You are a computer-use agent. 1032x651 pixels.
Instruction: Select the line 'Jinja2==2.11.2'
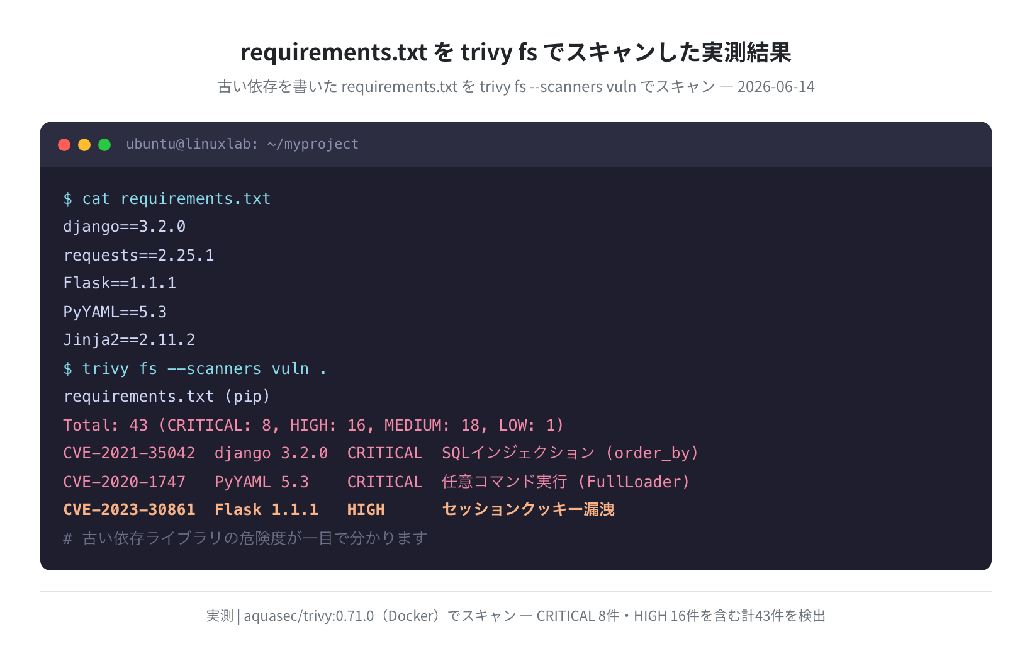(x=129, y=340)
